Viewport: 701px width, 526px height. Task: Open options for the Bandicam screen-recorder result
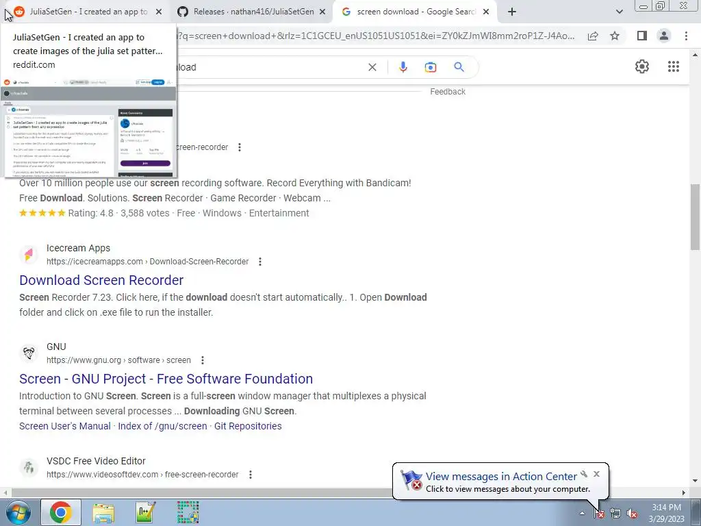click(240, 147)
